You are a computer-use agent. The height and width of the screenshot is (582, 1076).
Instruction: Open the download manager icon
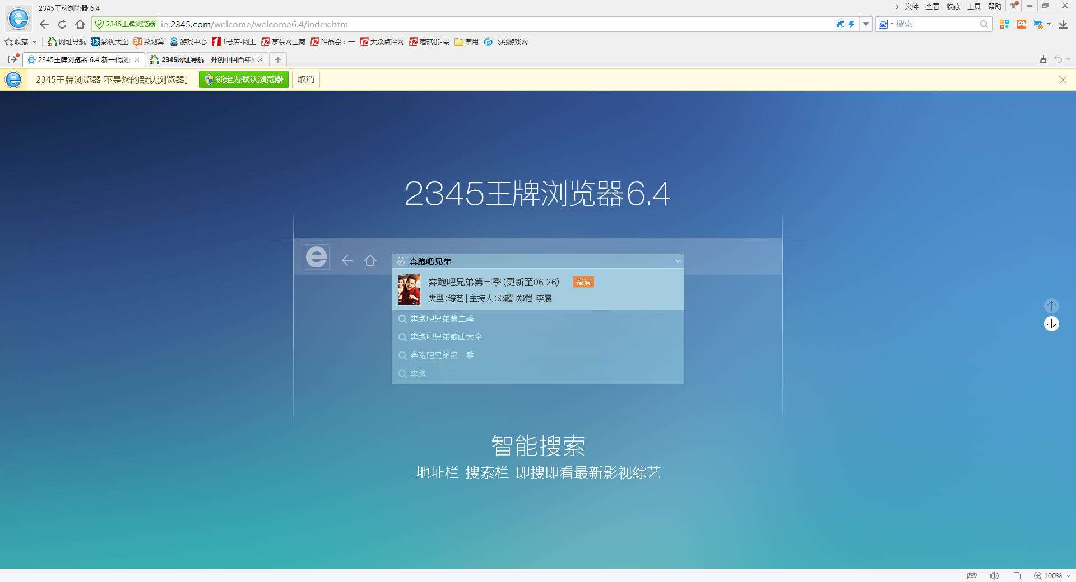[x=1064, y=24]
